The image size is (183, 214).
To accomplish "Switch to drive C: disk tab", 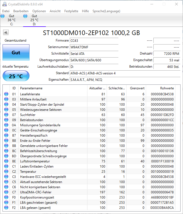I will pyautogui.click(x=11, y=20).
